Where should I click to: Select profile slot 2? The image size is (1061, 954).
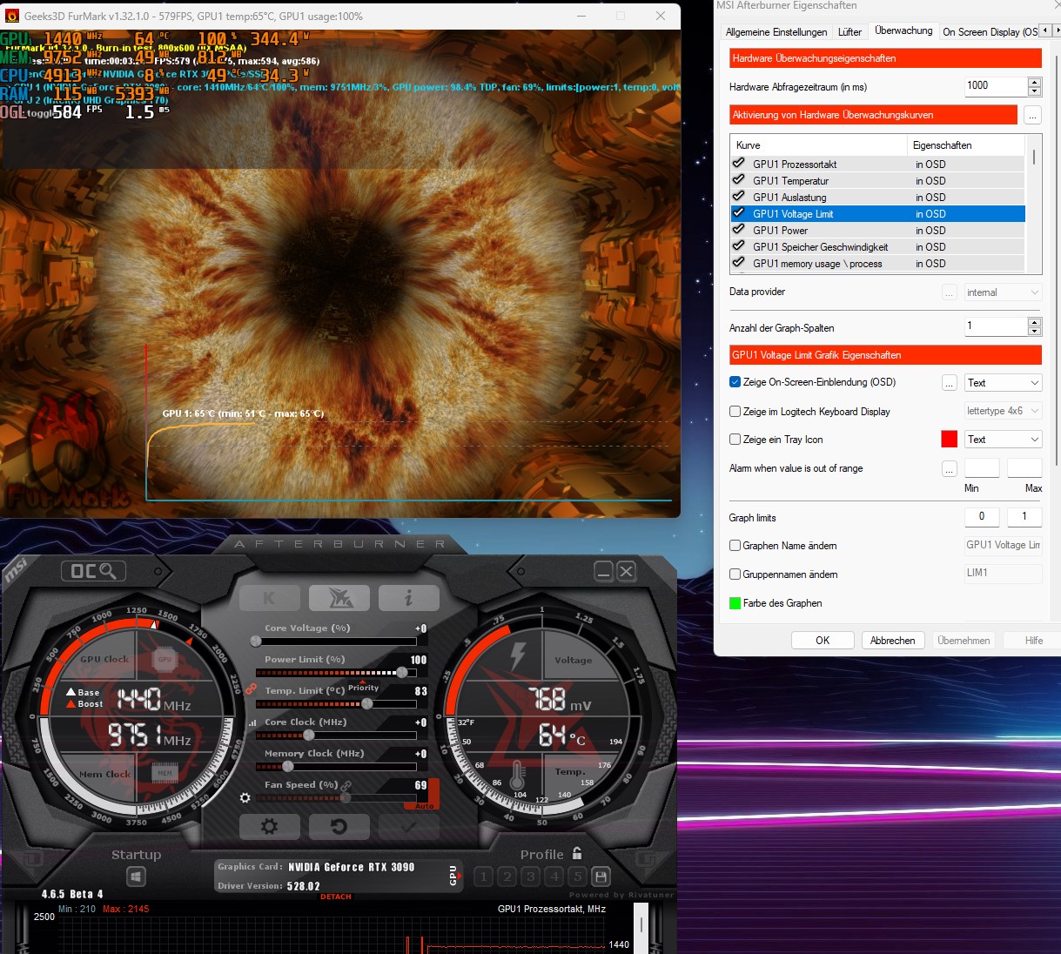coord(507,877)
